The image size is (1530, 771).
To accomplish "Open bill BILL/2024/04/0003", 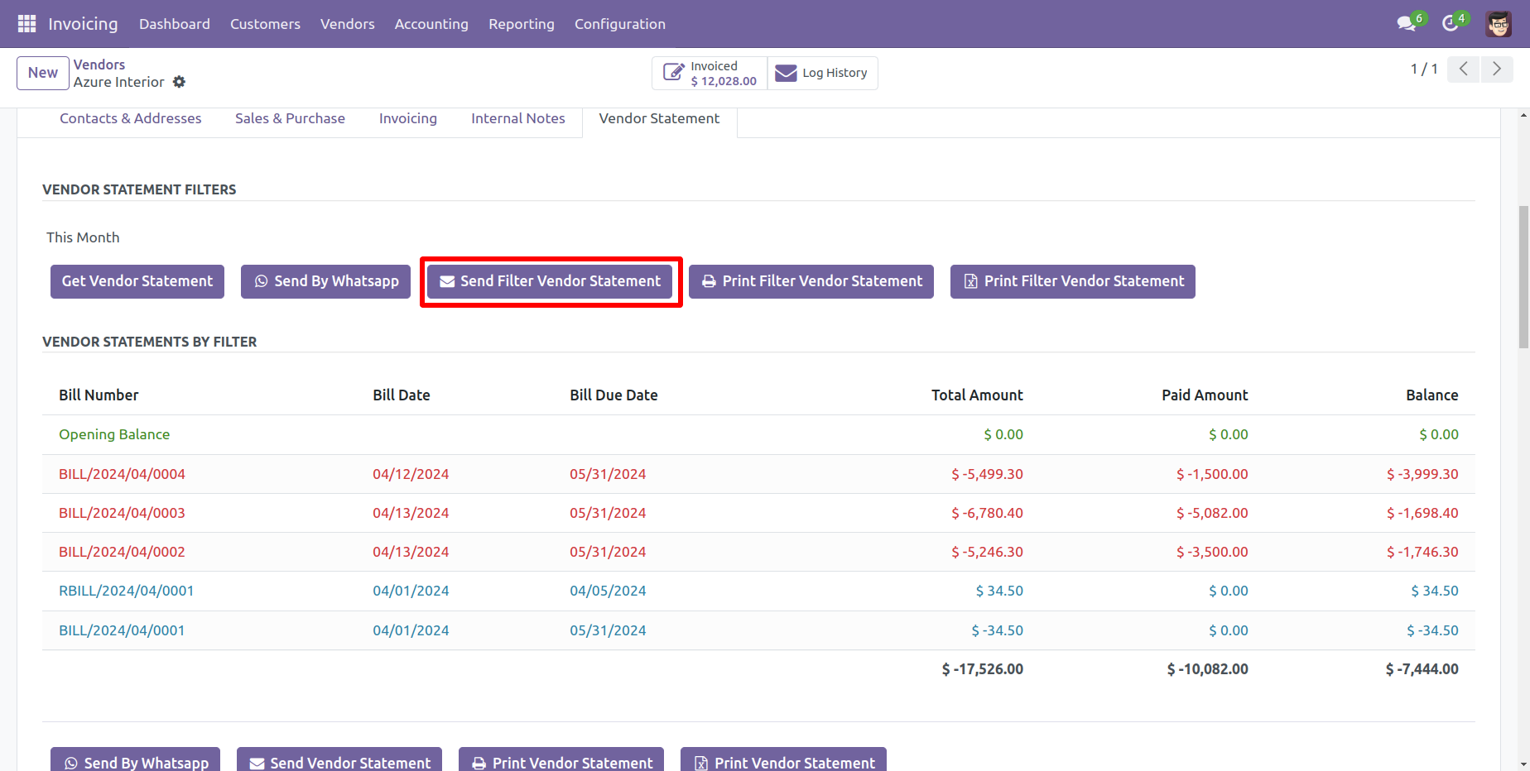I will (122, 513).
